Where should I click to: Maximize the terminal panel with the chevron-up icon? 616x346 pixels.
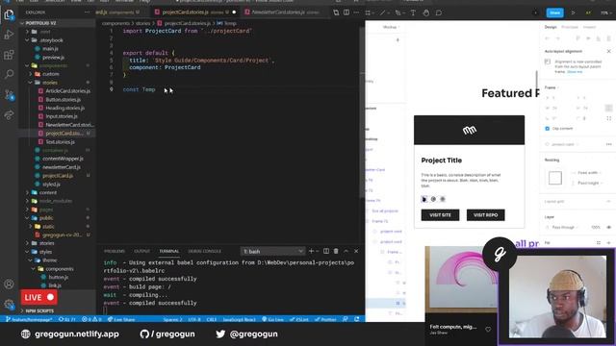pos(346,251)
